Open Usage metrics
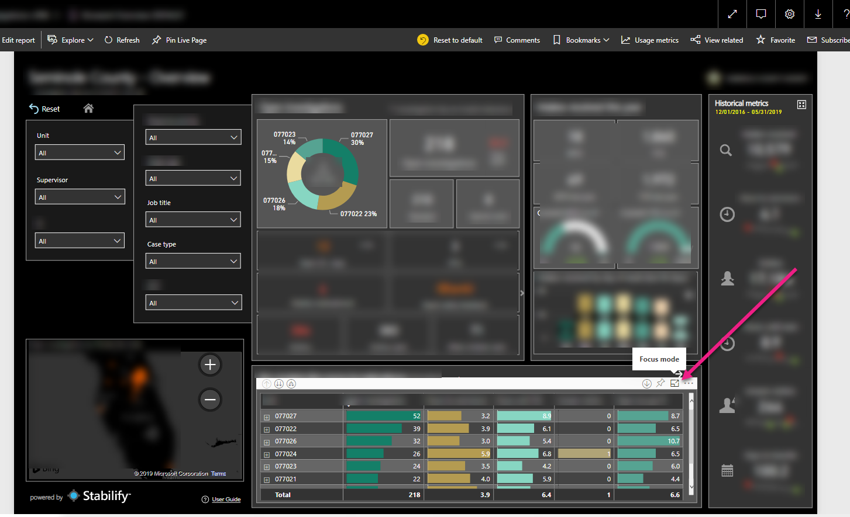Viewport: 850px width, 517px height. (650, 40)
